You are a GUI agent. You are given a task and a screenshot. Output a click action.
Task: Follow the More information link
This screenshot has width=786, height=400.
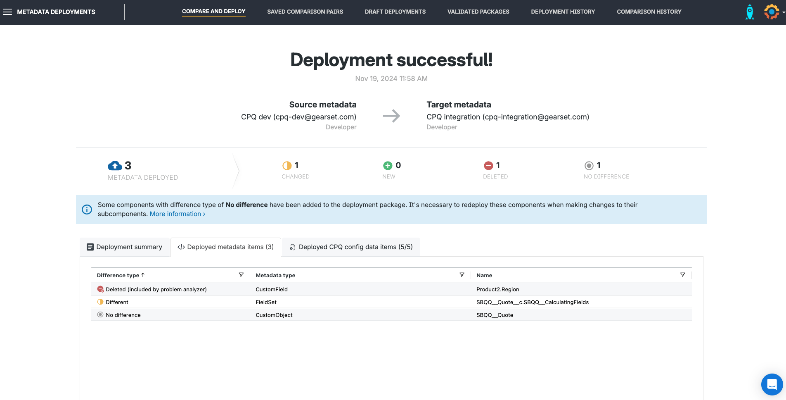(177, 214)
